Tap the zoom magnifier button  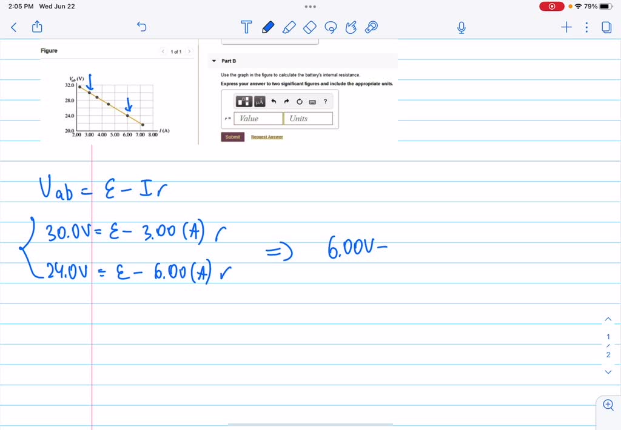click(608, 405)
